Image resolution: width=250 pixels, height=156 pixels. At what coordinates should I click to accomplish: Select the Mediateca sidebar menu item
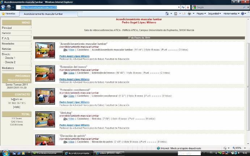click(8, 68)
